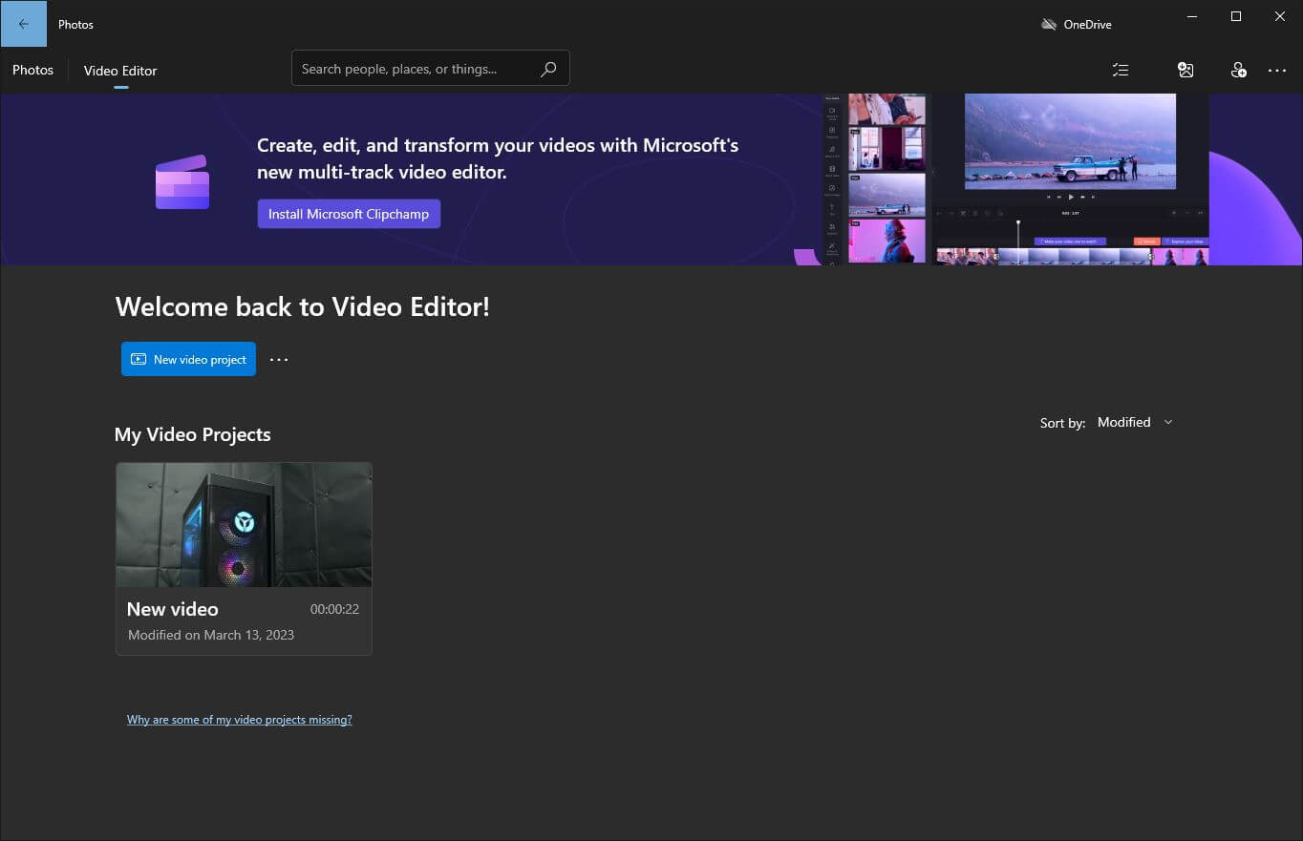Expand the Sort by Modified dropdown
Viewport: 1303px width, 841px height.
click(1134, 422)
